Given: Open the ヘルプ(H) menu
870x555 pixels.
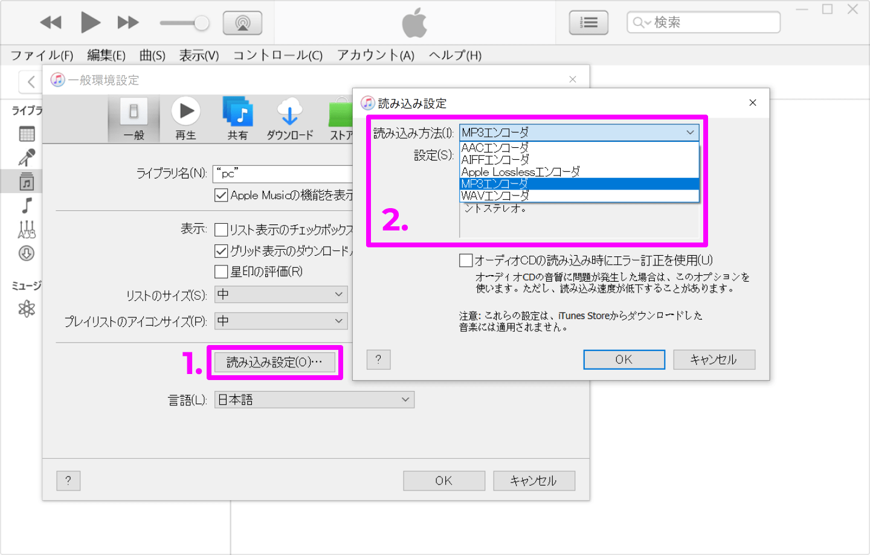Looking at the screenshot, I should (x=456, y=55).
